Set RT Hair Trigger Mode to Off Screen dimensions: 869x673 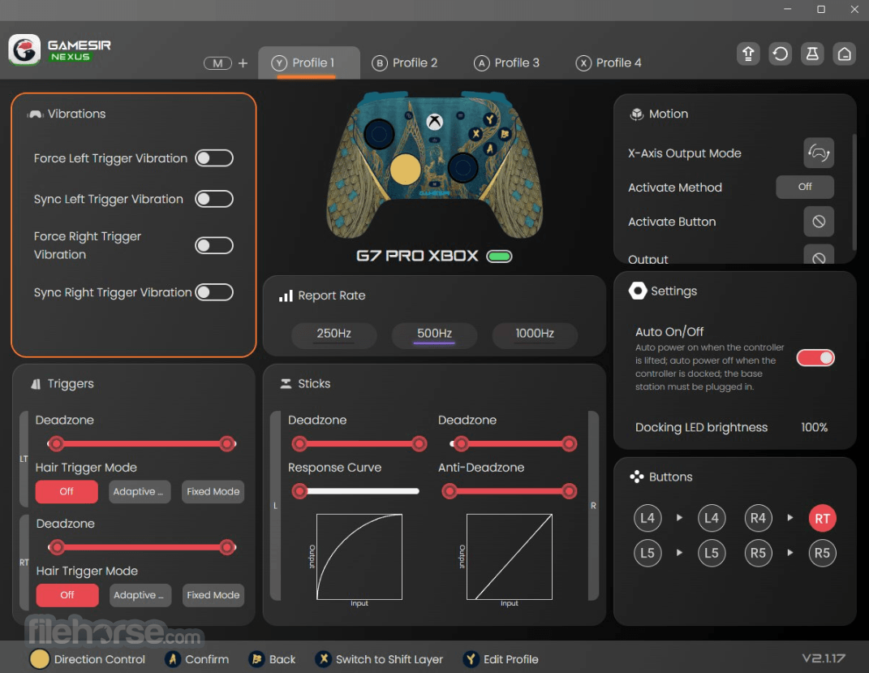67,595
